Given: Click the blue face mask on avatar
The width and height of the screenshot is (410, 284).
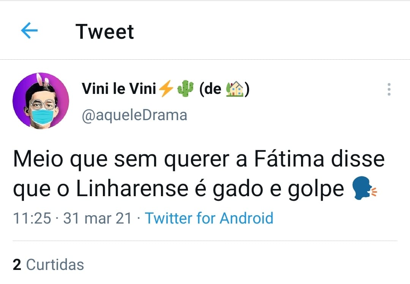Looking at the screenshot, I should (42, 116).
